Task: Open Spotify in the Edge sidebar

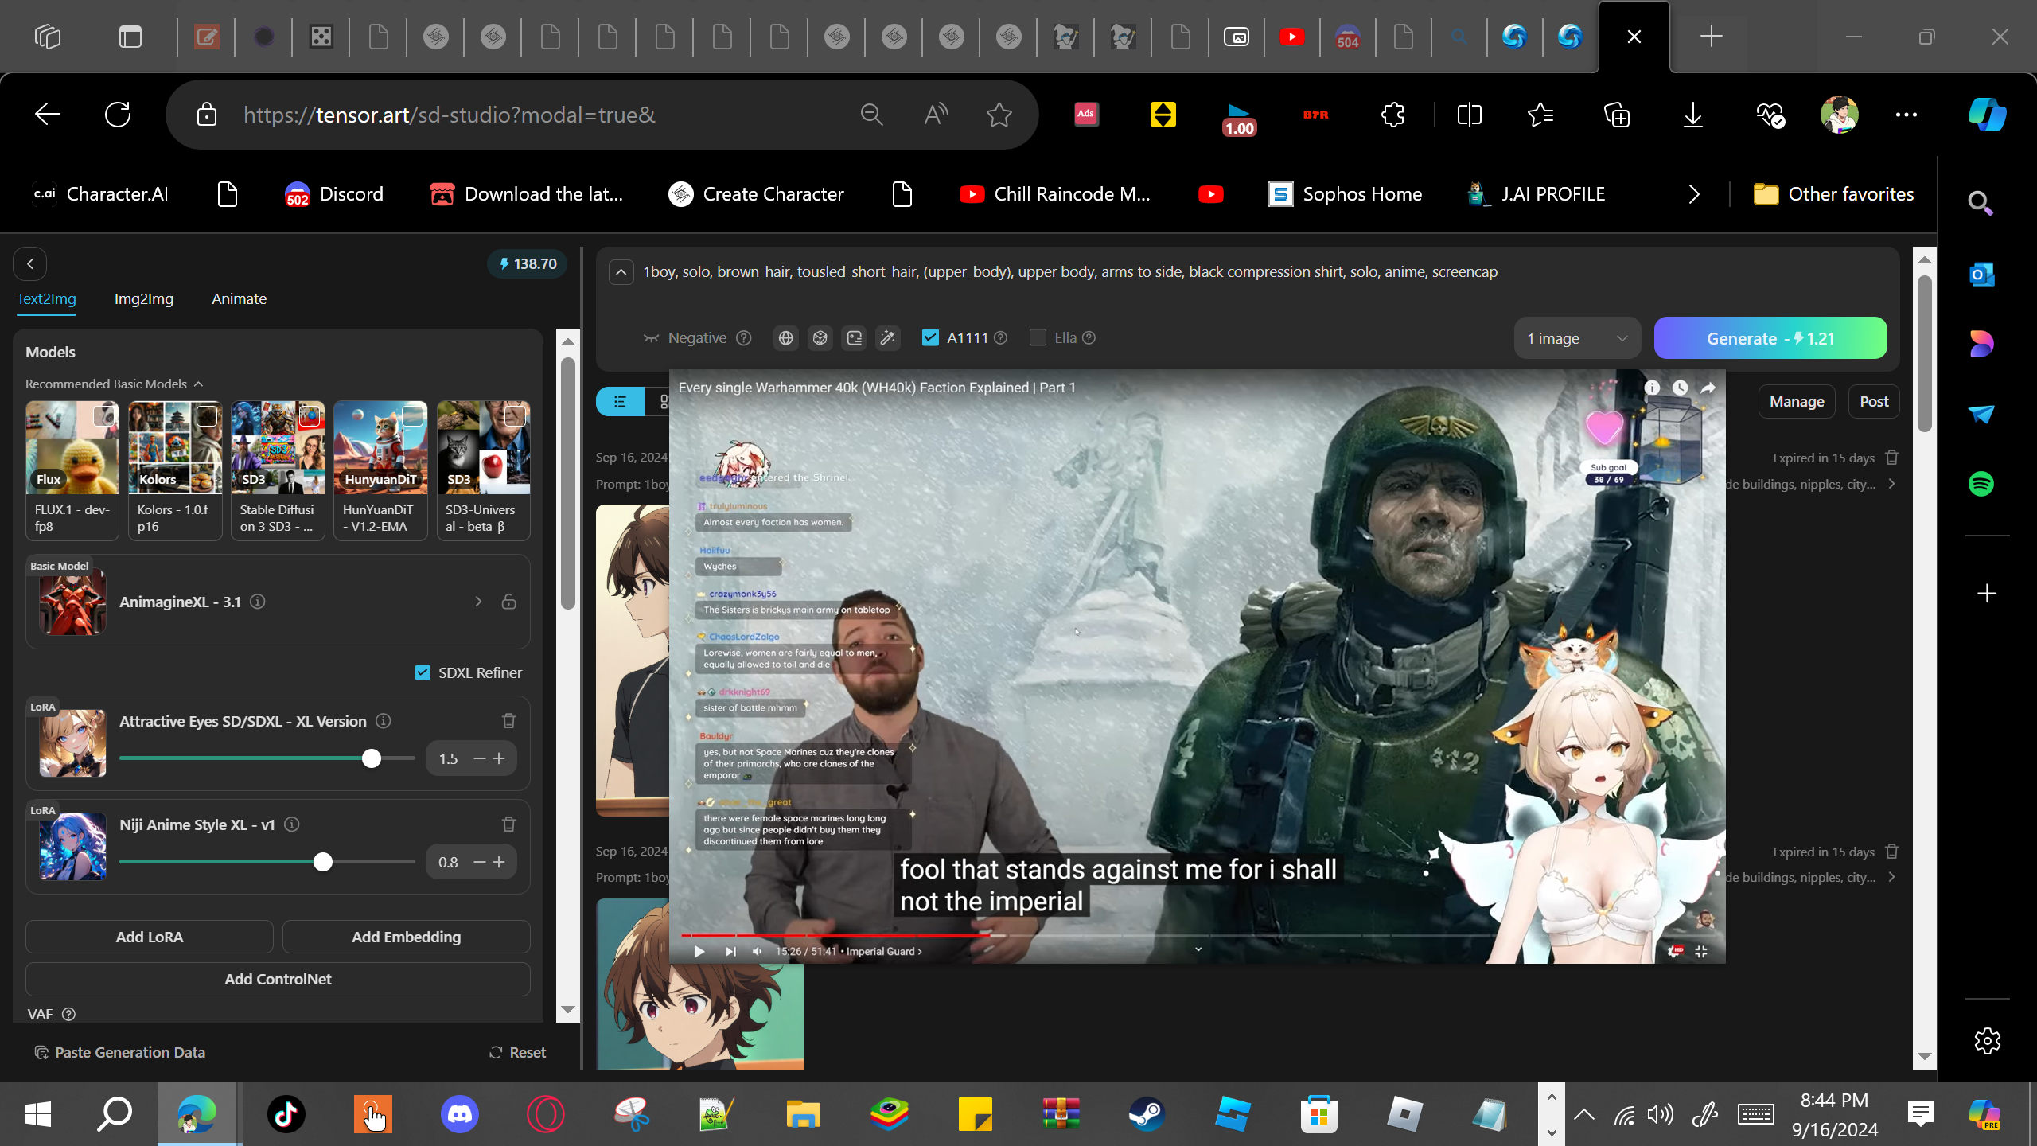Action: tap(1981, 484)
